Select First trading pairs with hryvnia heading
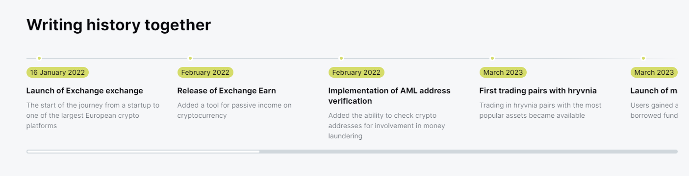Screen dimensions: 689x176 (x=538, y=91)
